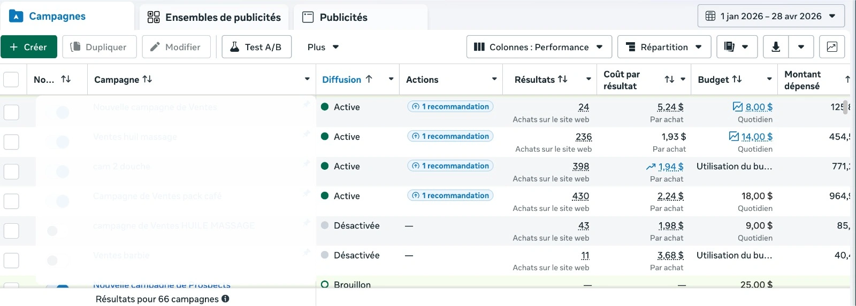Click budget graph icon next to 8,00 $

tap(738, 107)
